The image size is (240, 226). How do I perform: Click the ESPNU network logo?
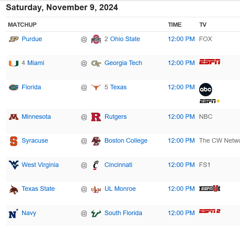[x=210, y=188]
